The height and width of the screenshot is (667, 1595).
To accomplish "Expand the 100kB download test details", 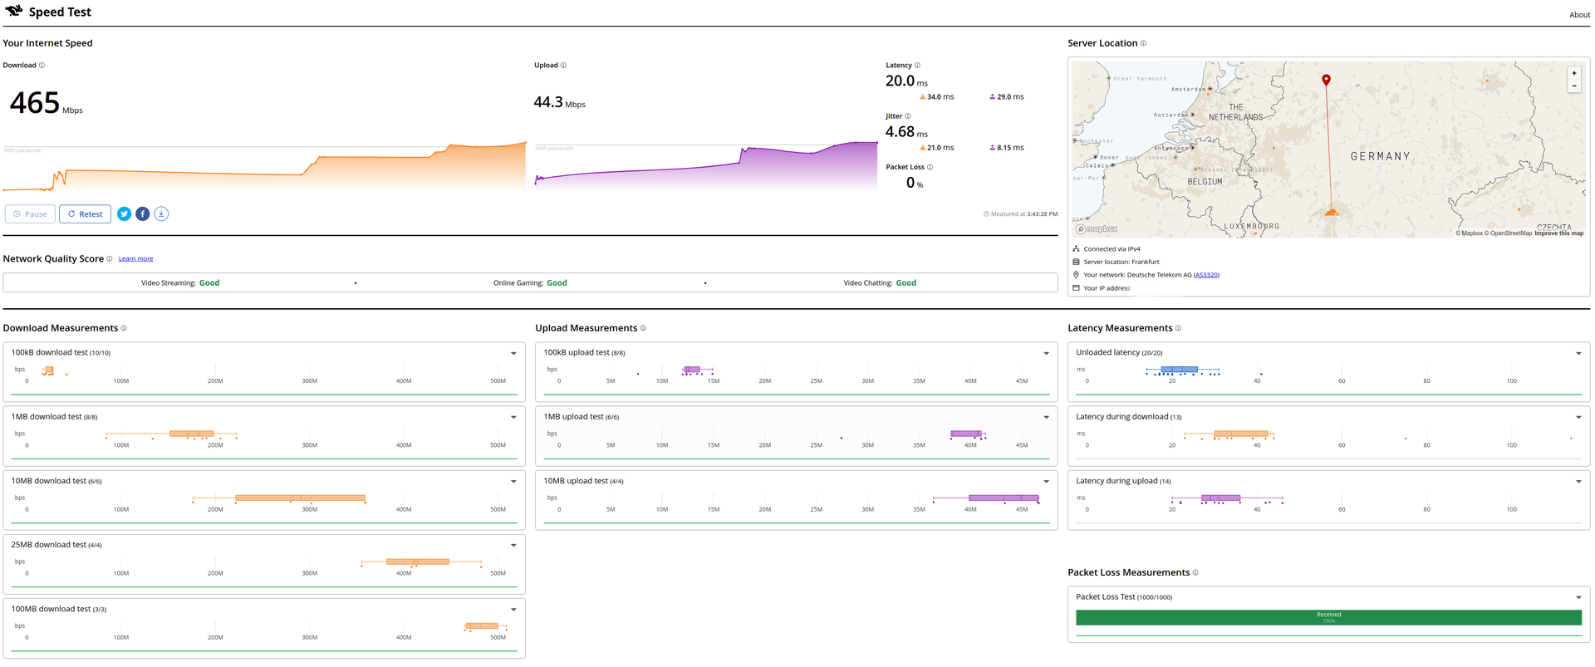I will [x=513, y=353].
